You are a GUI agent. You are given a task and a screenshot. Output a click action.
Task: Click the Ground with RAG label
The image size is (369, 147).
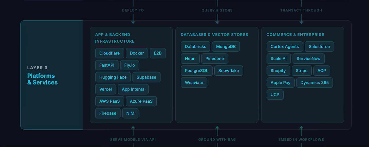coord(217,139)
